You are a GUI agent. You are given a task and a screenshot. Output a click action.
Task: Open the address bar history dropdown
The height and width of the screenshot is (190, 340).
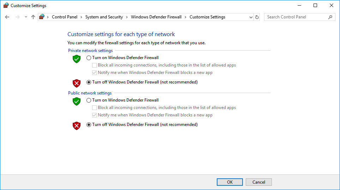pos(251,17)
